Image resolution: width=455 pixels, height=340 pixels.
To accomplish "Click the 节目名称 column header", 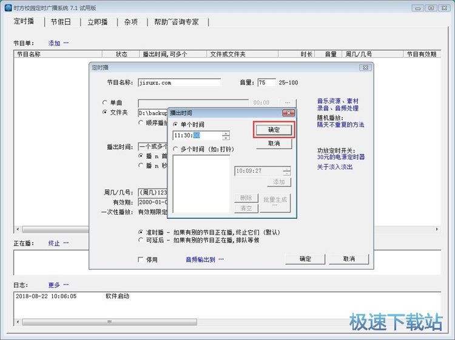I will click(58, 54).
